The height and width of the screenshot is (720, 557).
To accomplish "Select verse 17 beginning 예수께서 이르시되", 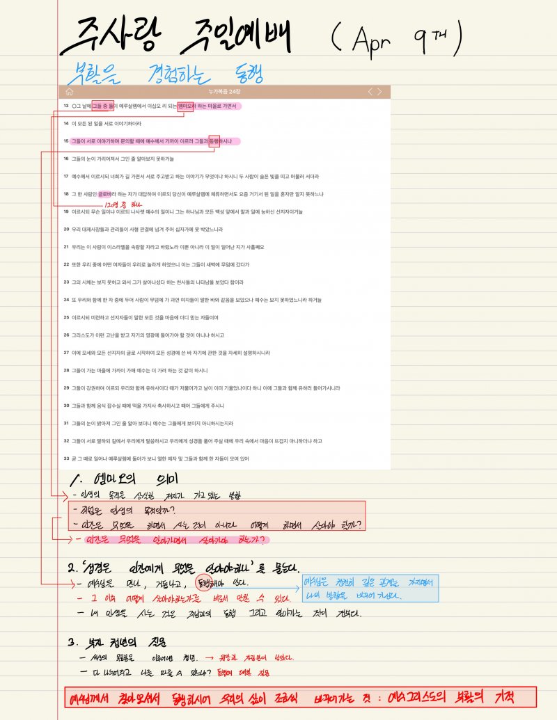I will [191, 176].
